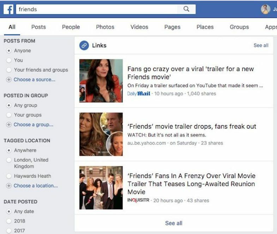The image size is (277, 234).
Task: Open Choose a location link
Action: click(36, 186)
